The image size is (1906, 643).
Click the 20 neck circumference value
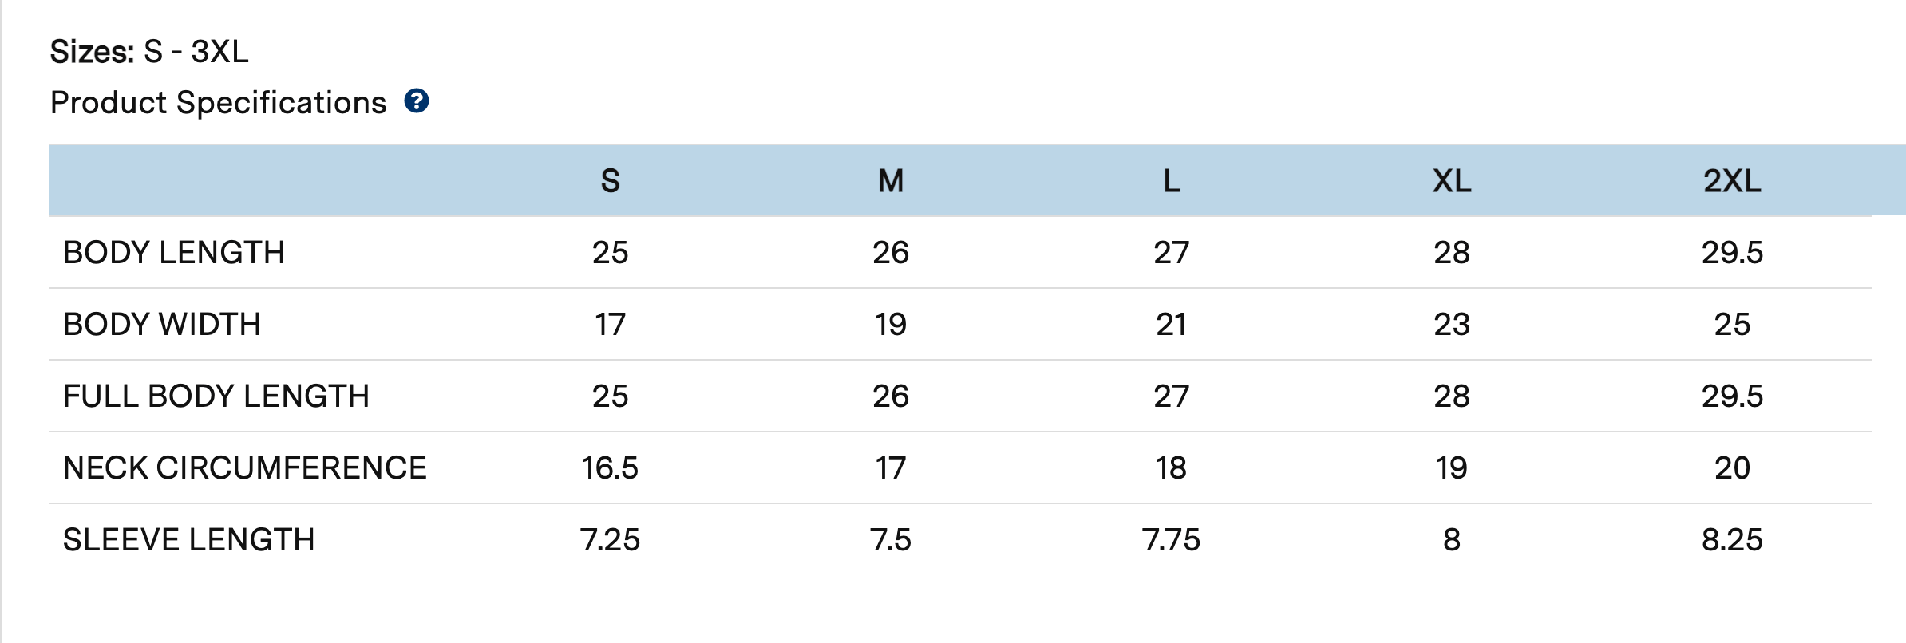pyautogui.click(x=1732, y=468)
